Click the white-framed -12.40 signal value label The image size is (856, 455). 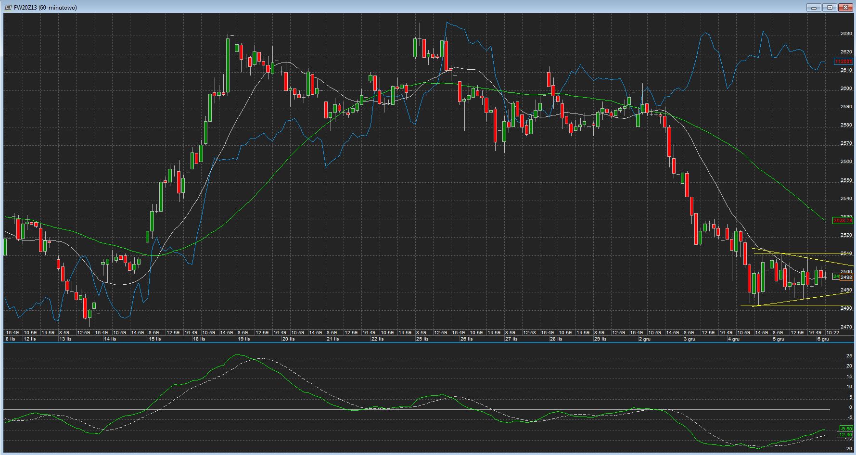tap(845, 435)
